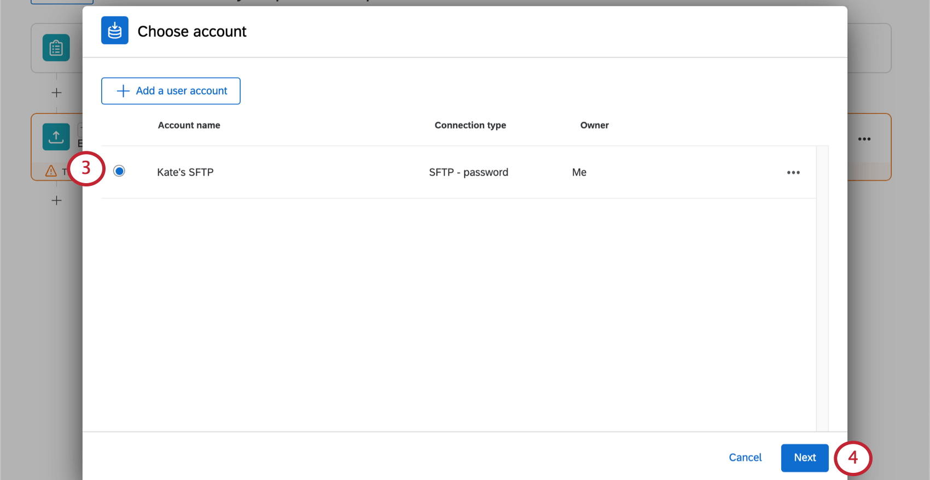Select the Kate's SFTP radio button

119,171
